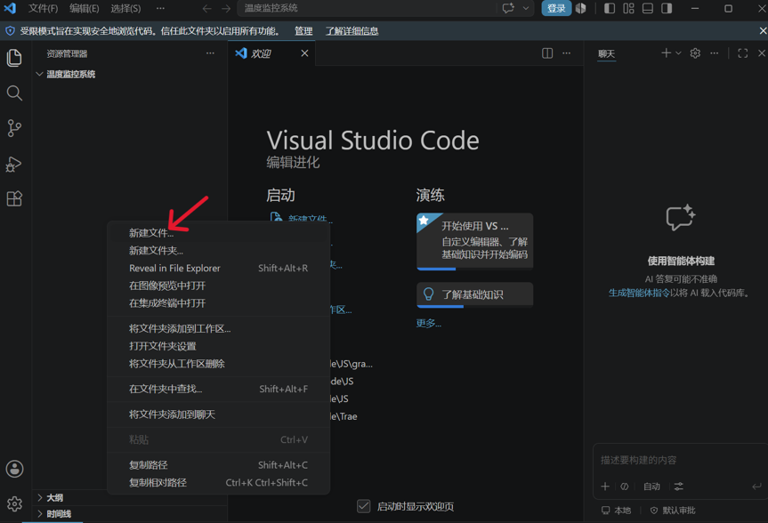The image size is (768, 523).
Task: Expand hidden menus with the ellipsis
Action: 161,8
